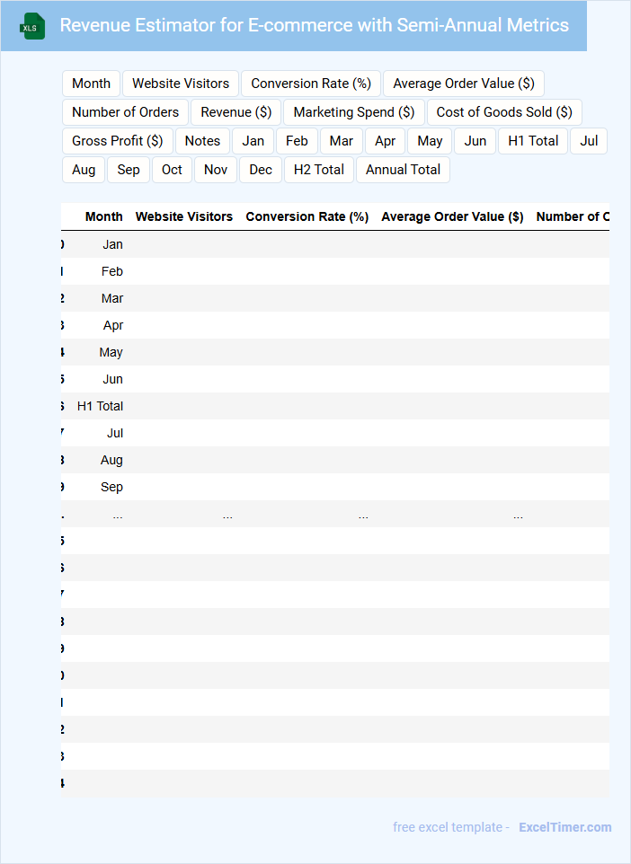Select the Notes tag

(x=202, y=141)
